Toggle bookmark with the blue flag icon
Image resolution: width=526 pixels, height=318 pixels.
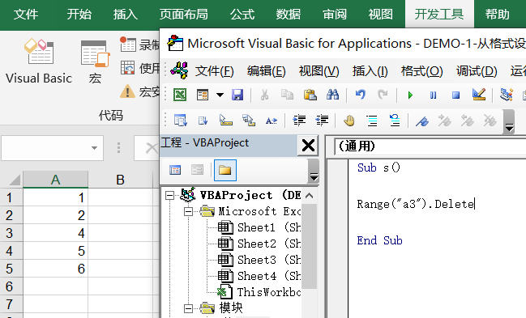422,121
